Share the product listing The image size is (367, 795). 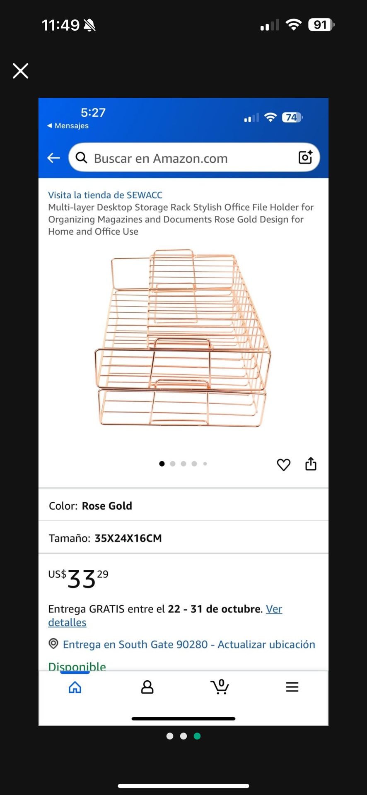point(311,464)
